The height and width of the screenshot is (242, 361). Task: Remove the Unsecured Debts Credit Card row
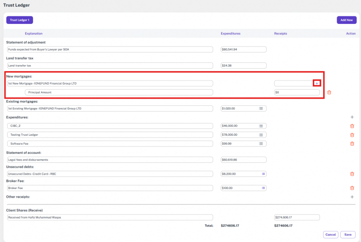click(352, 174)
